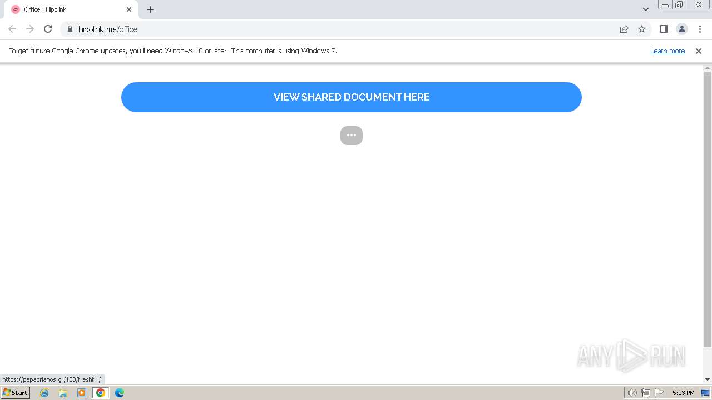Close the Office | Hipolink tab
Viewport: 712px width, 400px height.
coord(129,9)
